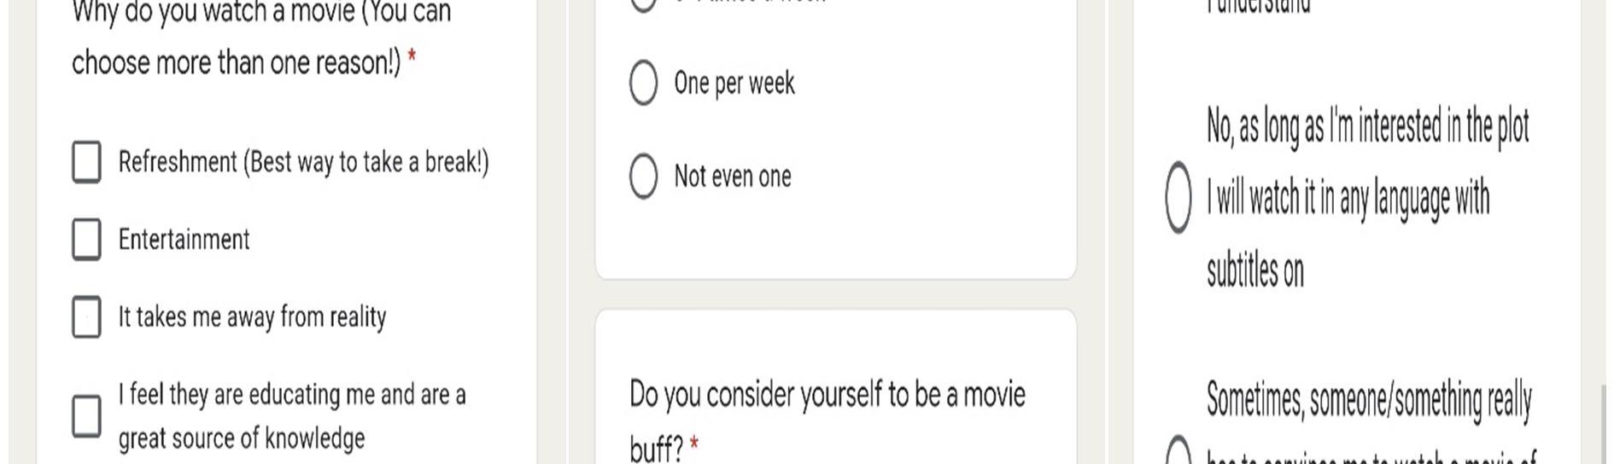
Task: Click the 'Refreshment (Best way to take a break!)' label
Action: tap(303, 162)
